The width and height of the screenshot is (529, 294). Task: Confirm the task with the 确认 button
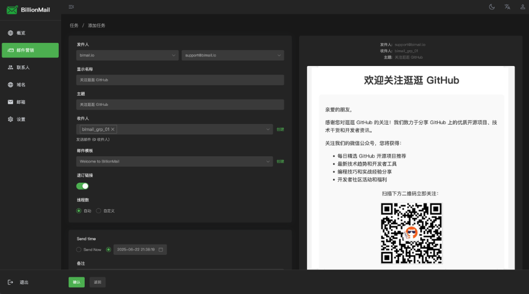(76, 282)
